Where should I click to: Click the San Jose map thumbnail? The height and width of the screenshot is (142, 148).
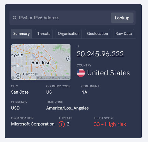pyautogui.click(x=41, y=62)
